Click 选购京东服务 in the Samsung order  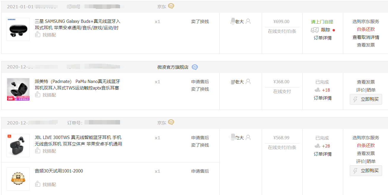(366, 22)
